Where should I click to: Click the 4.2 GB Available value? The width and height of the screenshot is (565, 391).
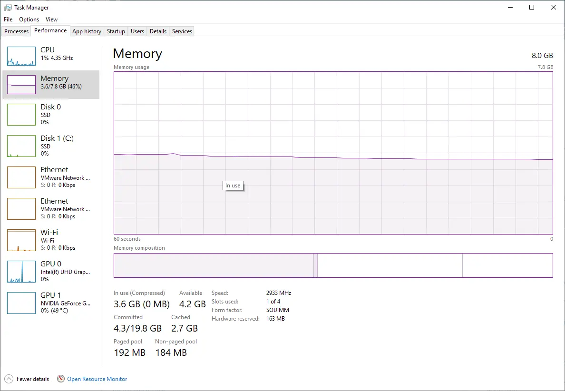(x=193, y=304)
